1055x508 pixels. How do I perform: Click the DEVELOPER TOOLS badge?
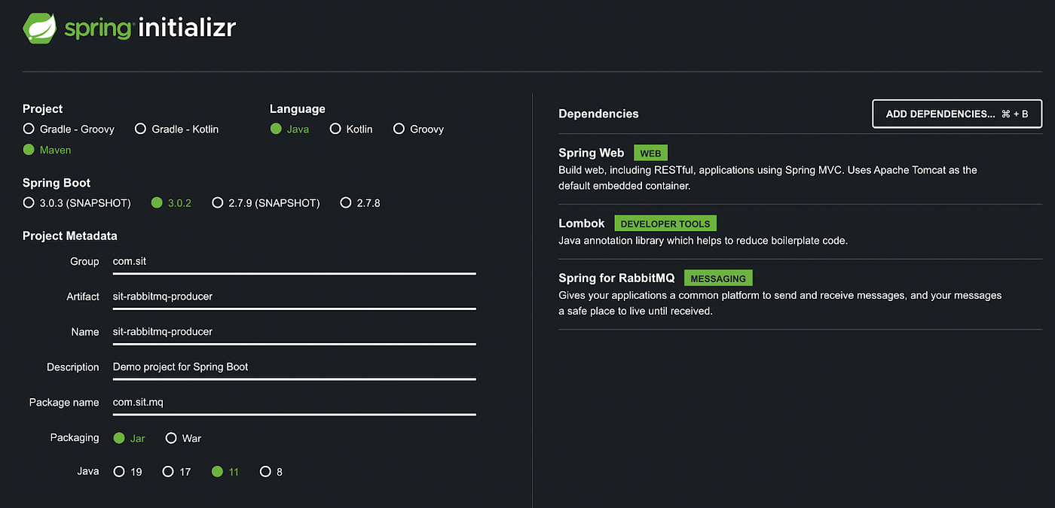(666, 224)
